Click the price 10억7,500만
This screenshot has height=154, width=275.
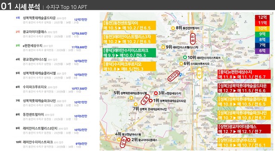79,89
